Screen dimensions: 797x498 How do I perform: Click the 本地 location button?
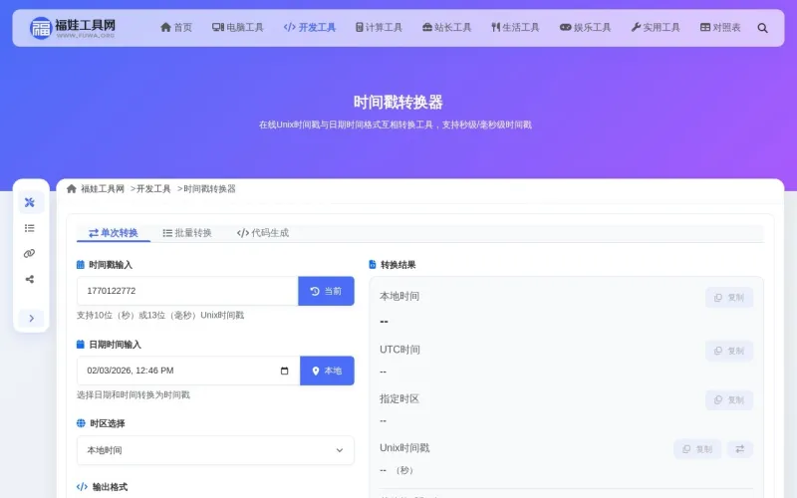pos(327,371)
